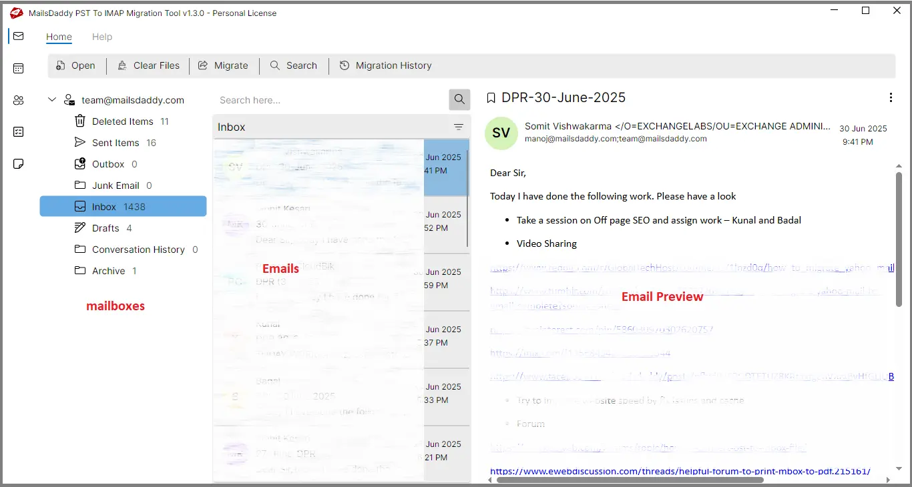
Task: Open the notes icon in sidebar
Action: [18, 164]
